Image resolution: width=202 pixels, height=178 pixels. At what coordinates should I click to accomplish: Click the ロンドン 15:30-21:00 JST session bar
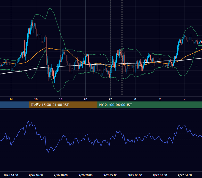(x=63, y=105)
